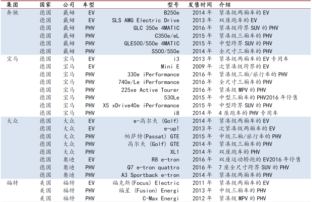
Task: Select the 宝马 group cell
Action: [x=12, y=59]
